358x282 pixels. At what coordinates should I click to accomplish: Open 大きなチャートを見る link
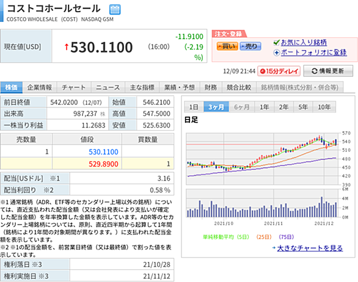click(x=310, y=248)
